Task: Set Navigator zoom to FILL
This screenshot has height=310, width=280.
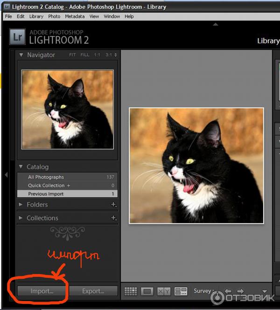Action: (84, 55)
